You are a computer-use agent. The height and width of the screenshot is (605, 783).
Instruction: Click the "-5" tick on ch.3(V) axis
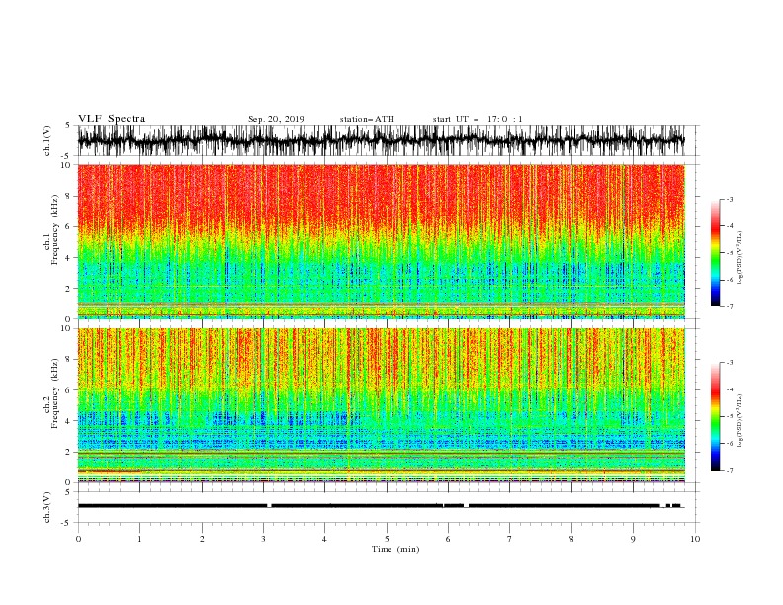click(67, 523)
